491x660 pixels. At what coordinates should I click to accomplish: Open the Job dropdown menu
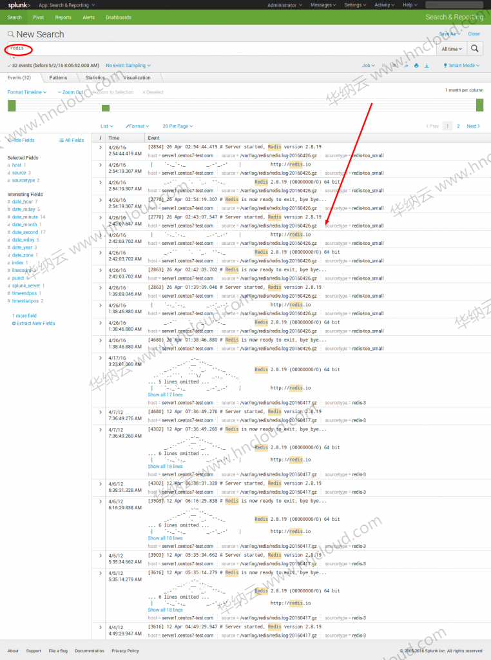click(368, 66)
